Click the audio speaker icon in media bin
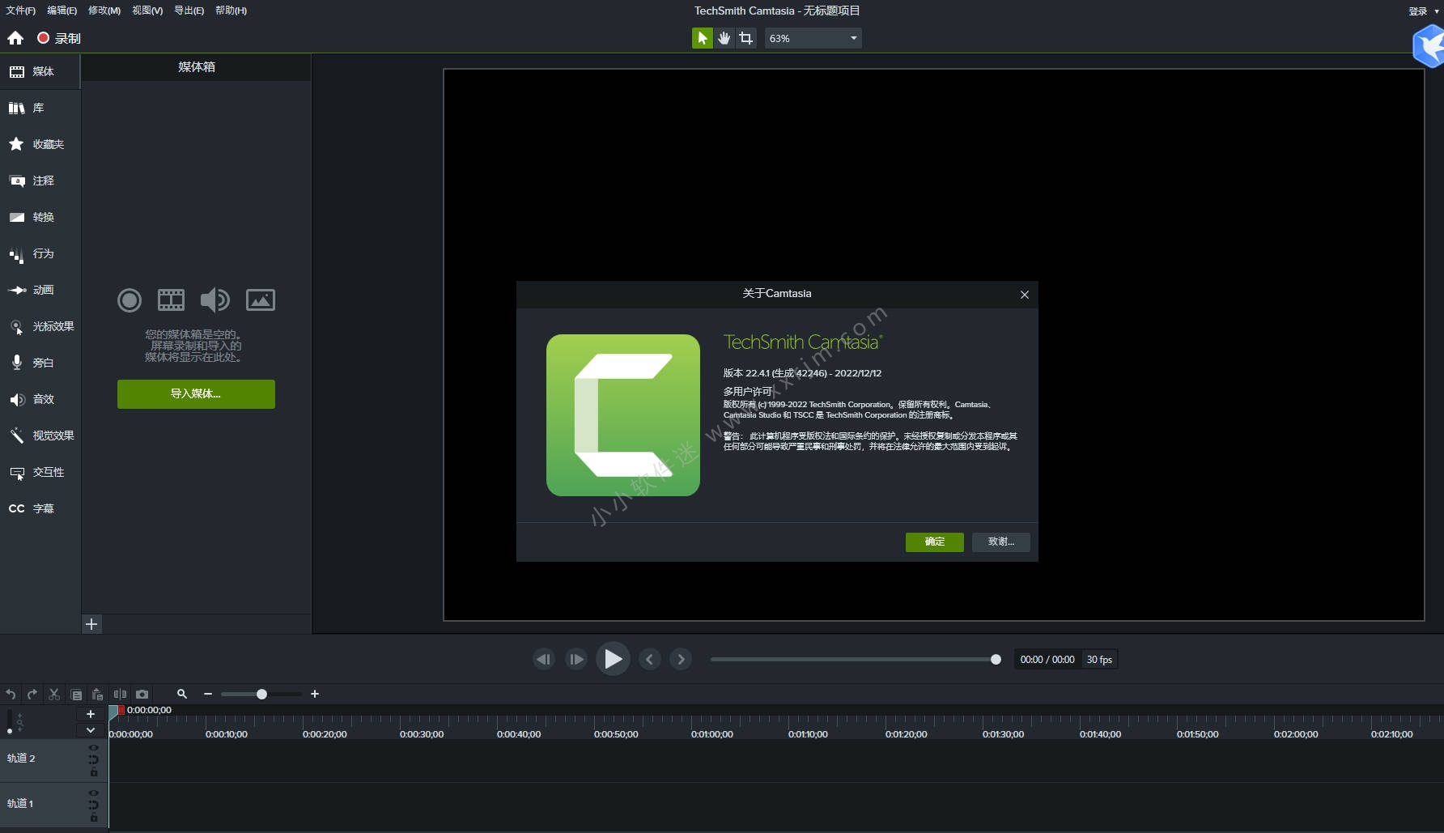The image size is (1444, 833). point(215,300)
